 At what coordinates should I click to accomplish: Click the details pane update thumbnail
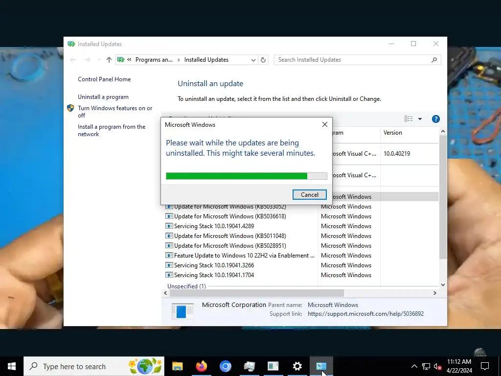pos(182,311)
